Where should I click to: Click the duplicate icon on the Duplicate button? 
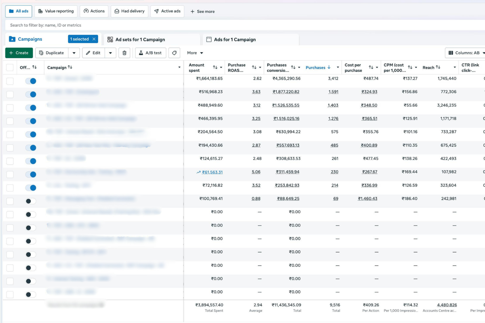pyautogui.click(x=42, y=52)
